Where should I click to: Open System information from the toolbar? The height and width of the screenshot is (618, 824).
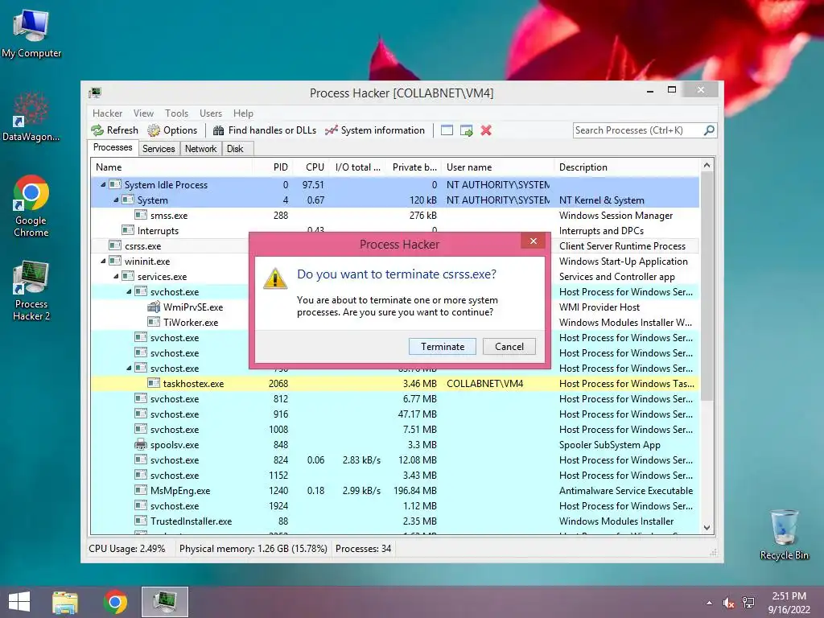pyautogui.click(x=375, y=130)
